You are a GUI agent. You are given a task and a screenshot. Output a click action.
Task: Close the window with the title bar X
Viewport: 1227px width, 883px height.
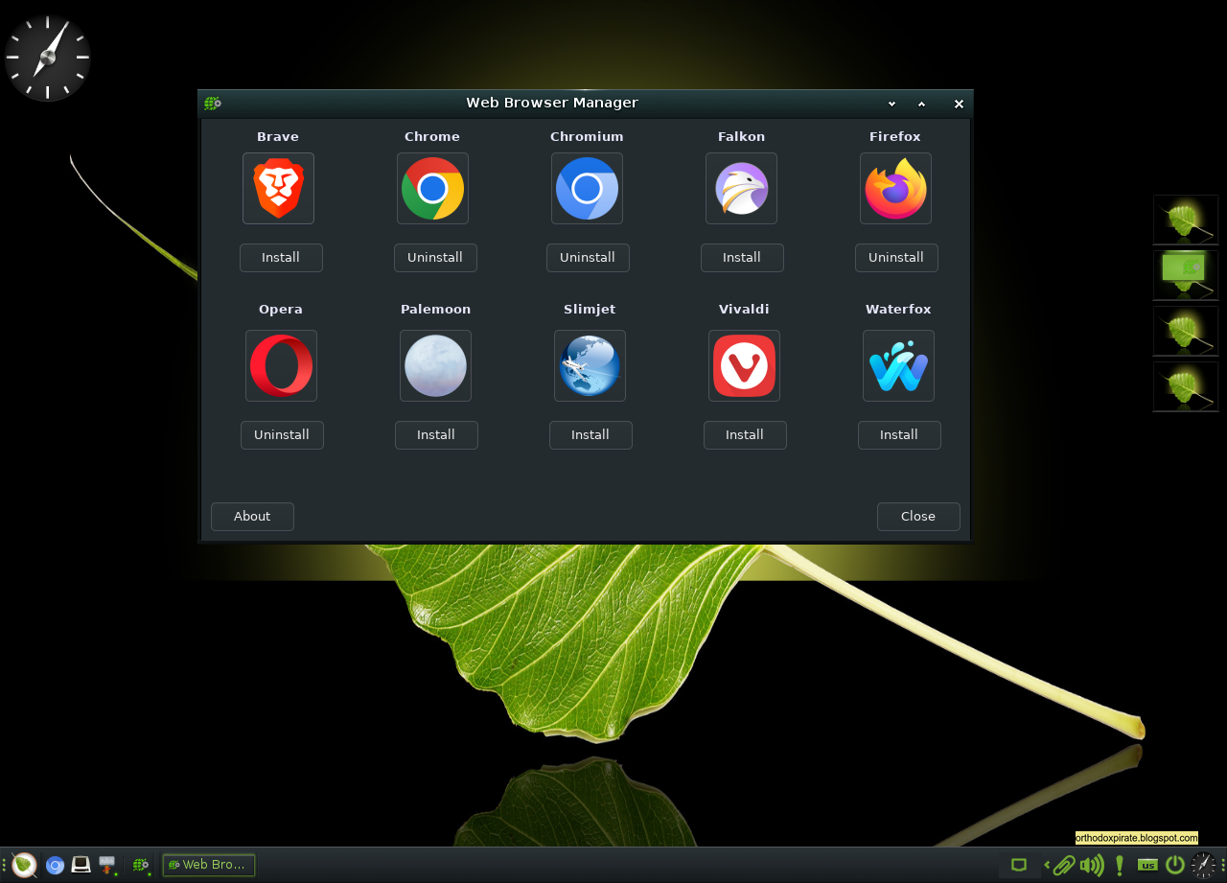point(959,104)
